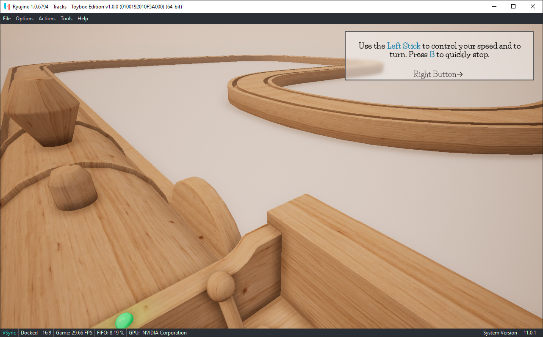
Task: Click the GPU: NVIDIA Corporation text
Action: (158, 333)
